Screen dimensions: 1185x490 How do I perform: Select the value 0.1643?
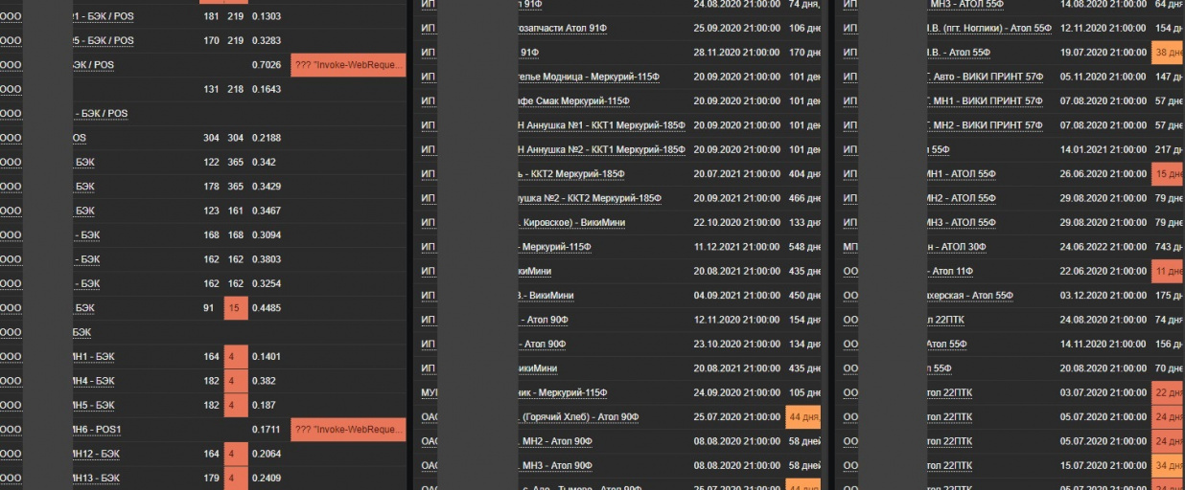267,89
